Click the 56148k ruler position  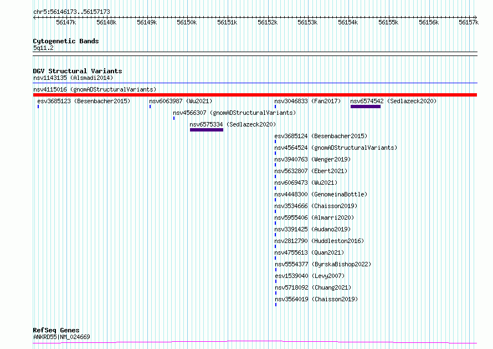click(106, 22)
